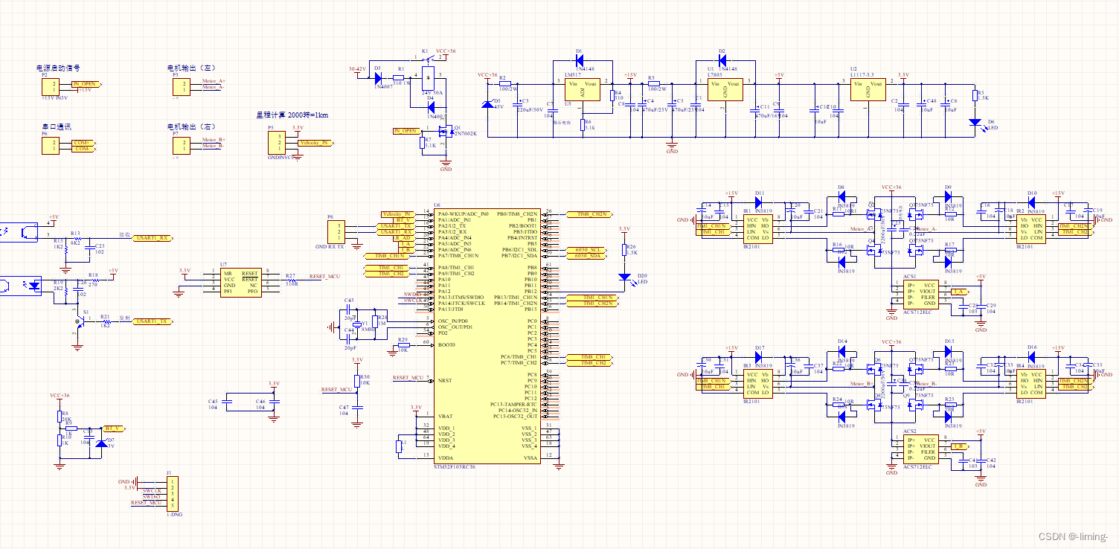Select diode D2 above L7805
Image resolution: width=1119 pixels, height=549 pixels.
(721, 60)
